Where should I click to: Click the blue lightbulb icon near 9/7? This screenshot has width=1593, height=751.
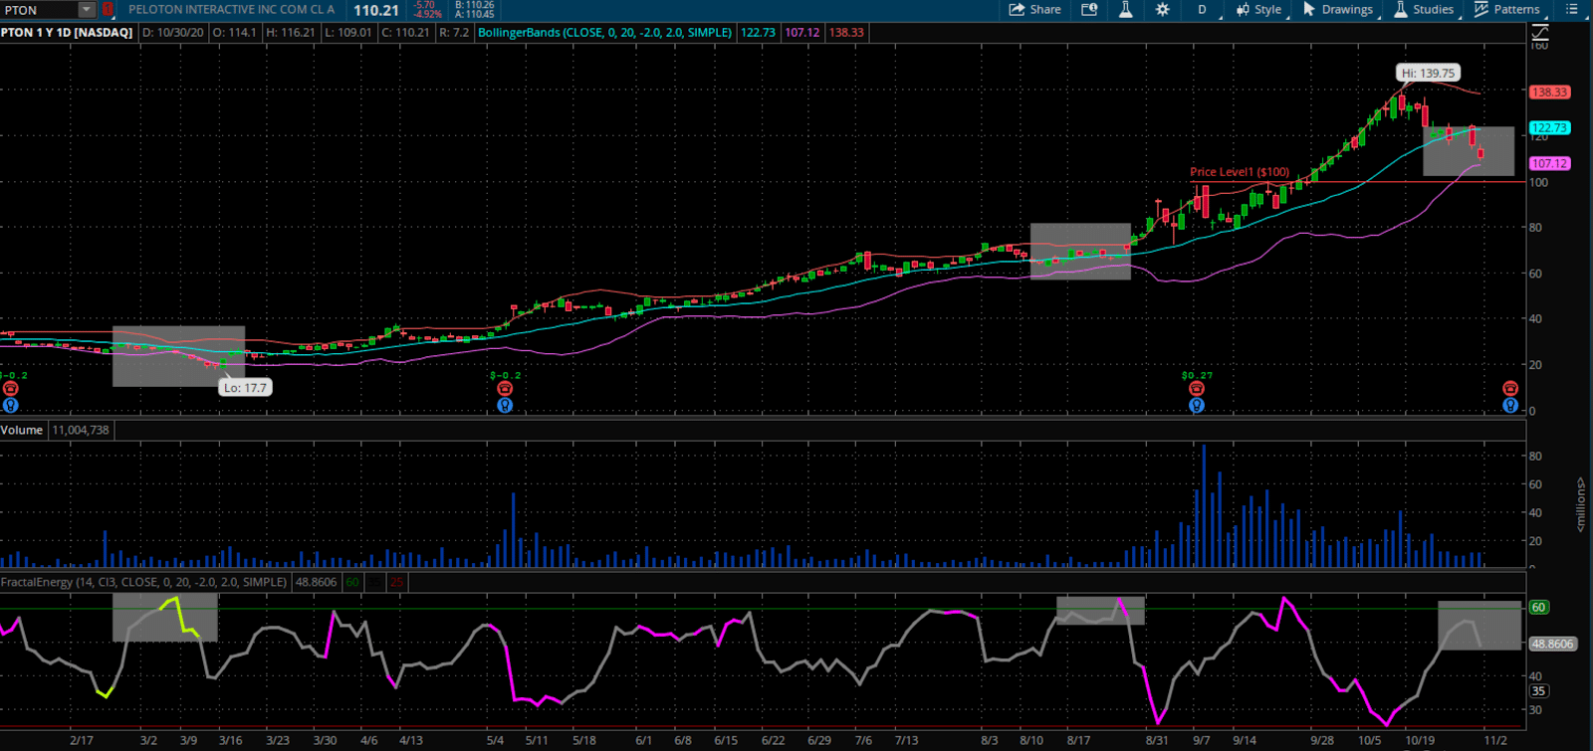pyautogui.click(x=1197, y=405)
